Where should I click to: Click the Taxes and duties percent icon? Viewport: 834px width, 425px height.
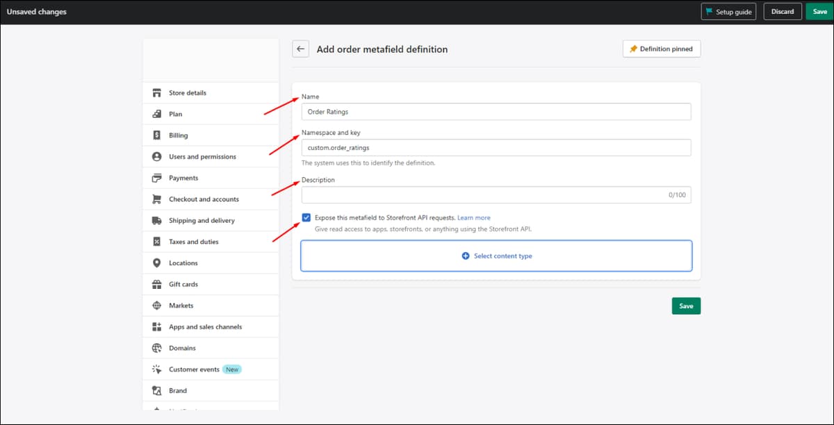coord(156,242)
